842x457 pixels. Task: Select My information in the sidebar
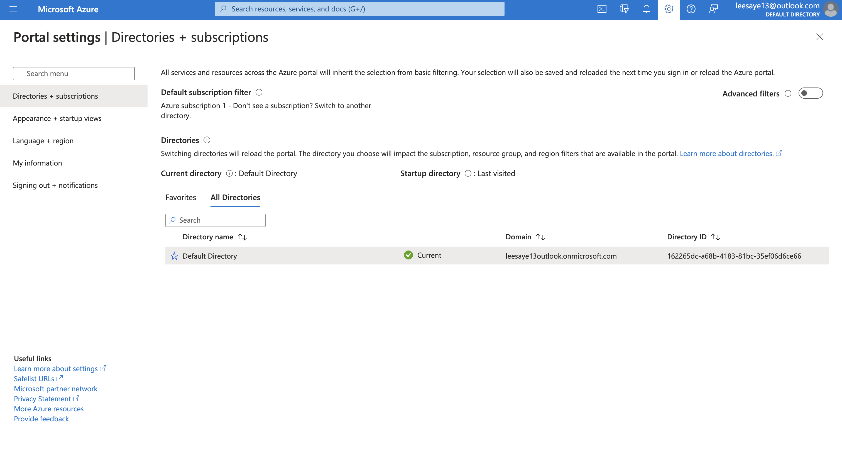(37, 162)
